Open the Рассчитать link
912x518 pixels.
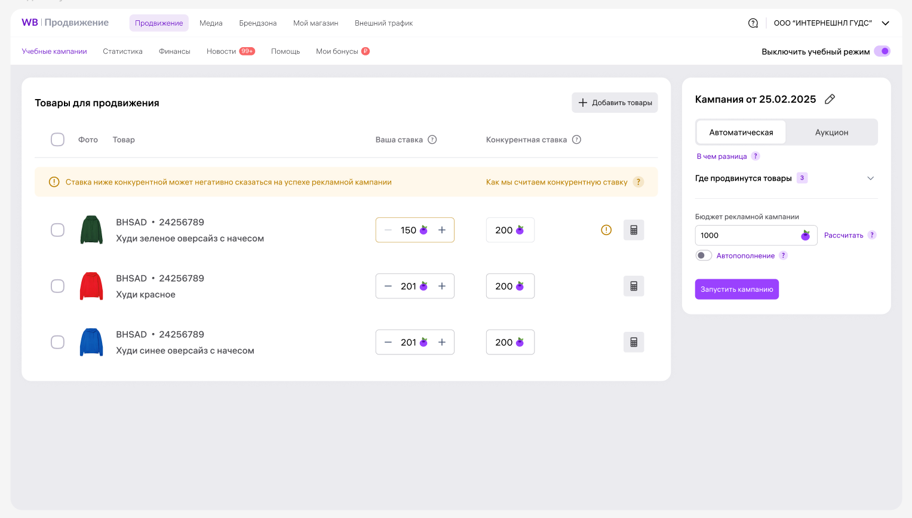click(843, 235)
